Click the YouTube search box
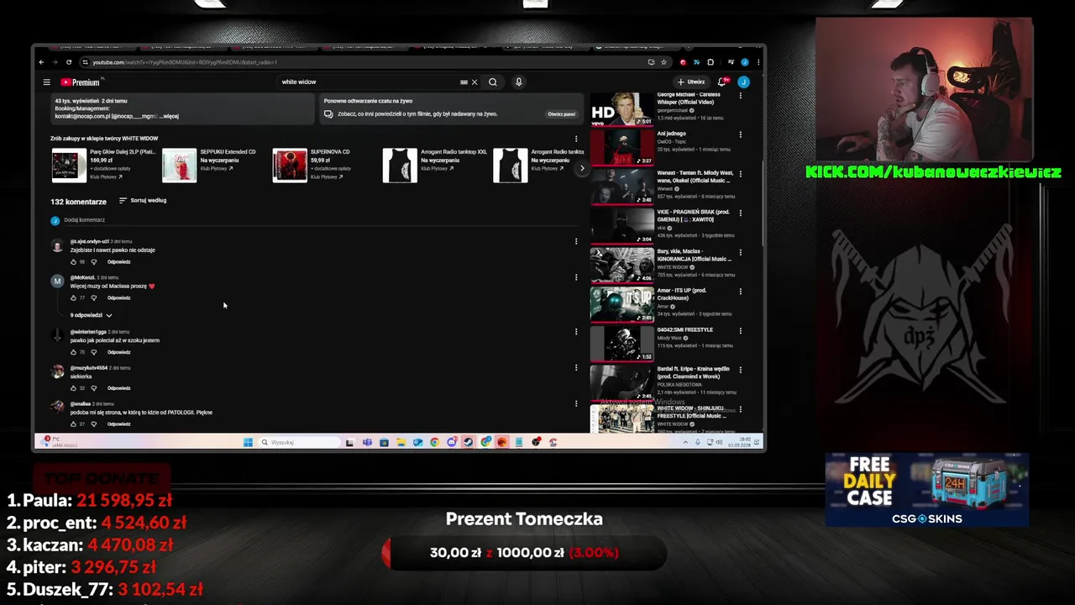This screenshot has height=605, width=1075. pos(370,82)
